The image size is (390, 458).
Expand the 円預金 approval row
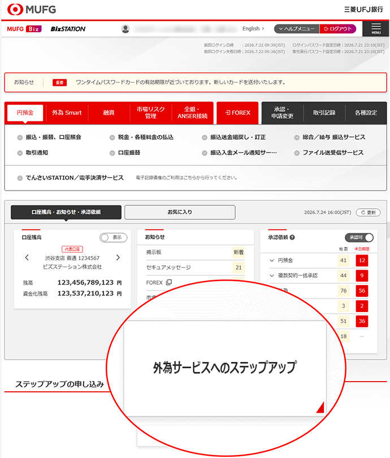coord(272,261)
